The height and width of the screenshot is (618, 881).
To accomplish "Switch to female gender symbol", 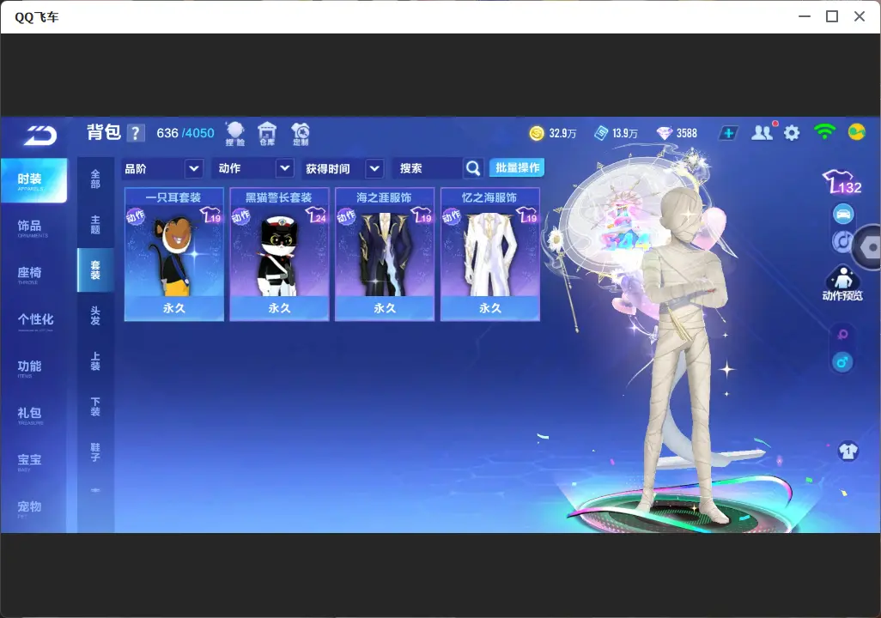I will pyautogui.click(x=842, y=334).
